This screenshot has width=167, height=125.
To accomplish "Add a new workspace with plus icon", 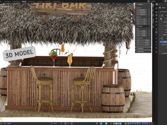I will pyautogui.click(x=62, y=1).
